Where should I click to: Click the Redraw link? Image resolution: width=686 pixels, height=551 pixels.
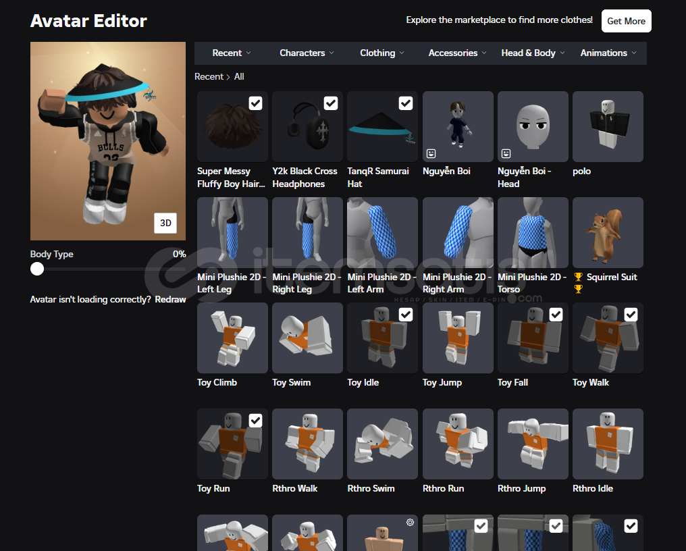[170, 299]
